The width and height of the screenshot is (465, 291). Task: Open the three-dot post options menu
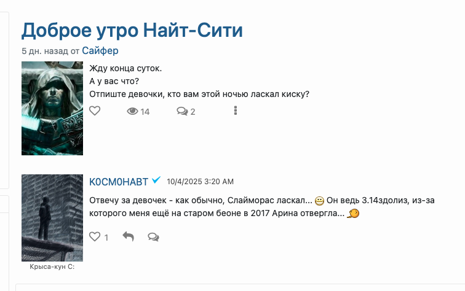236,111
